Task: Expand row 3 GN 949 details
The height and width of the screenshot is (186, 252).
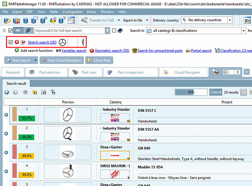Action: point(6,152)
